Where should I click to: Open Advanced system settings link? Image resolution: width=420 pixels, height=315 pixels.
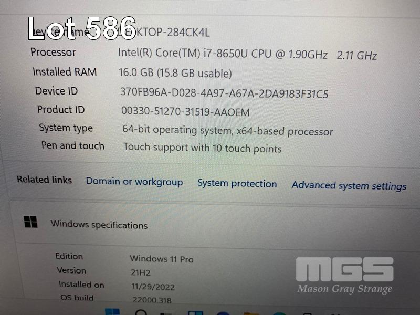[x=349, y=186]
